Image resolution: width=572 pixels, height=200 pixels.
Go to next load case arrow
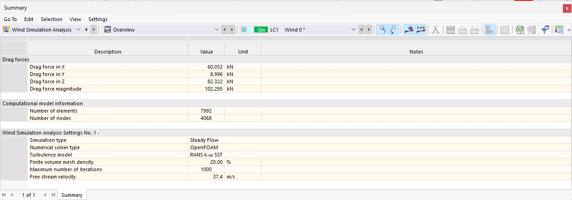[369, 30]
